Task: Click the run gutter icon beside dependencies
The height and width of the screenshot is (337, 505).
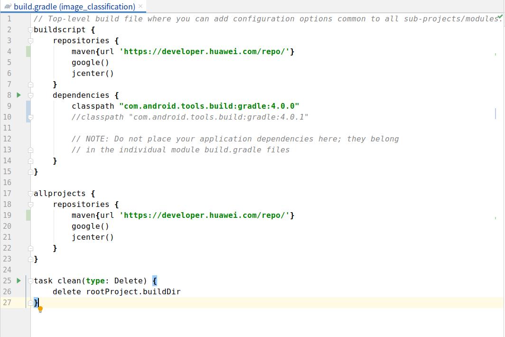Action: [19, 95]
